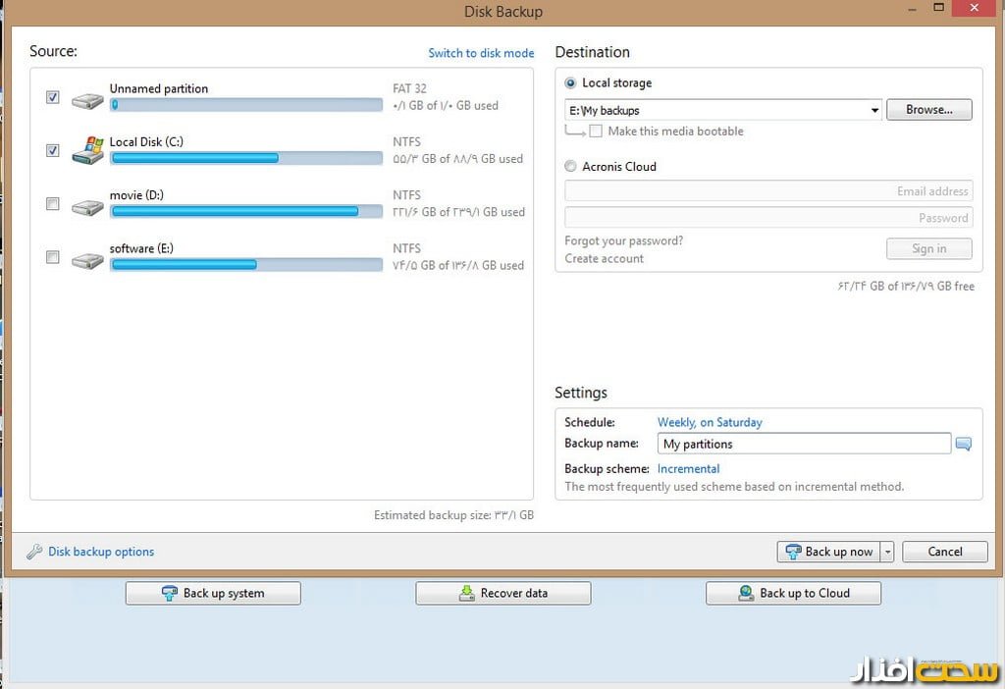Click the movie (D:) drive icon
Image resolution: width=1005 pixels, height=689 pixels.
87,206
